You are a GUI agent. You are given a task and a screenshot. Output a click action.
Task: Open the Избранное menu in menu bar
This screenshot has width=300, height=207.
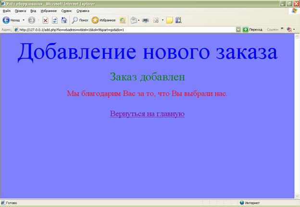coord(49,11)
